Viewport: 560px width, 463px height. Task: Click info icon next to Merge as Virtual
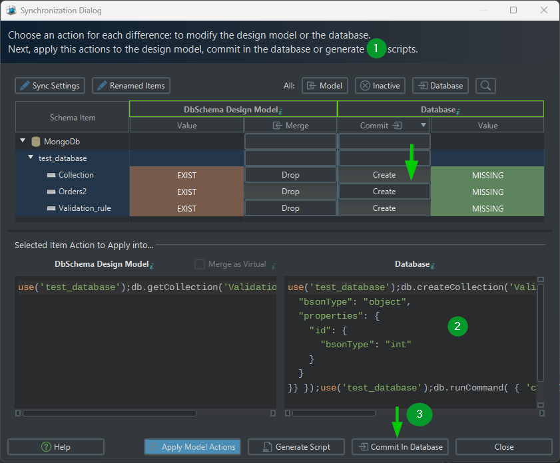[x=274, y=265]
